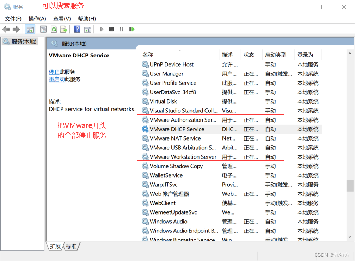Image resolution: width=355 pixels, height=261 pixels.
Task: Refresh the services list
Action: [x=54, y=29]
